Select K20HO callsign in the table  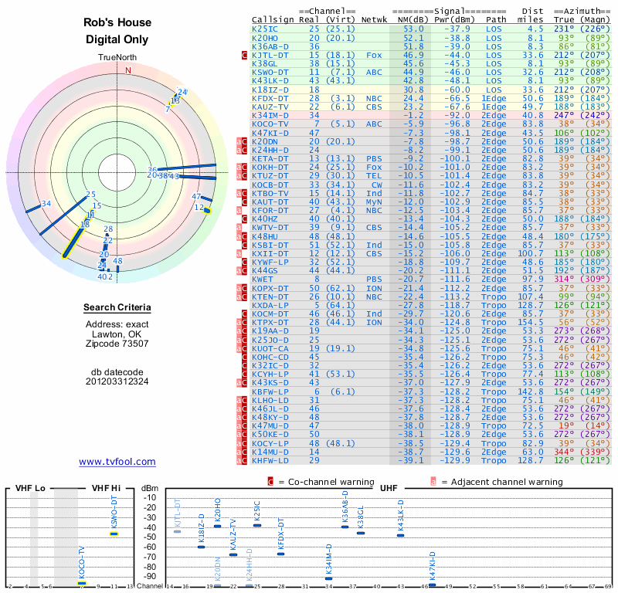point(265,38)
